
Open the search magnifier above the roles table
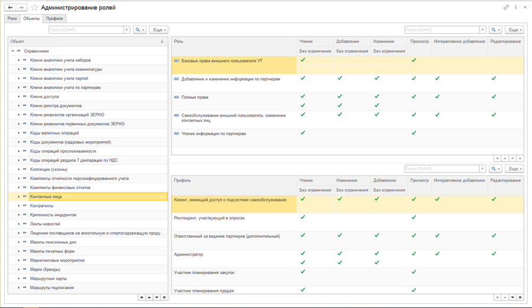pyautogui.click(x=495, y=30)
